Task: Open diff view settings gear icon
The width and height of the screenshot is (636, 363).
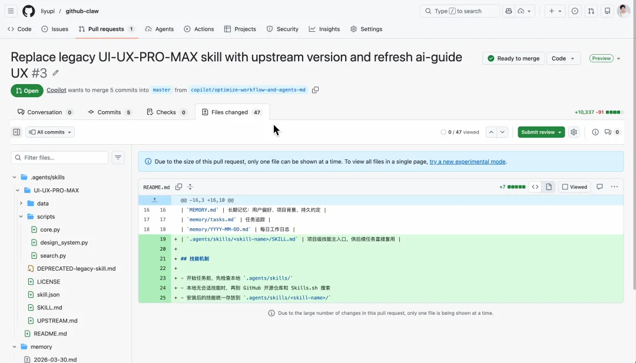Action: [574, 132]
